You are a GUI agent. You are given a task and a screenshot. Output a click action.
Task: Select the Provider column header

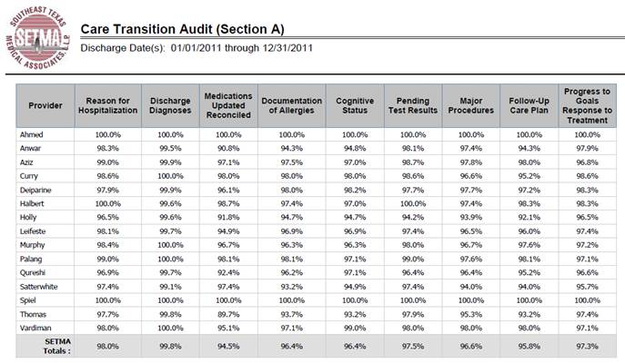pyautogui.click(x=45, y=106)
